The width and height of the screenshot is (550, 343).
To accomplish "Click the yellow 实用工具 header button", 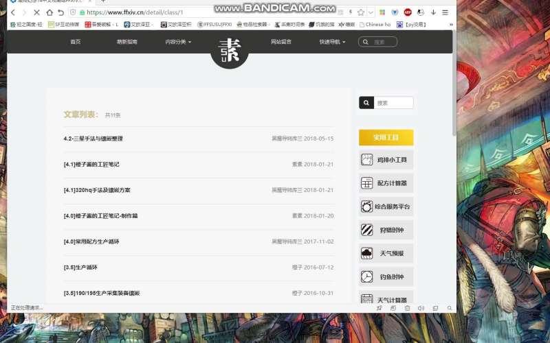I will 386,137.
